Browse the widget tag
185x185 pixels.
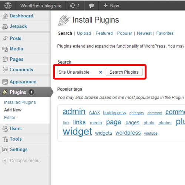point(77,132)
